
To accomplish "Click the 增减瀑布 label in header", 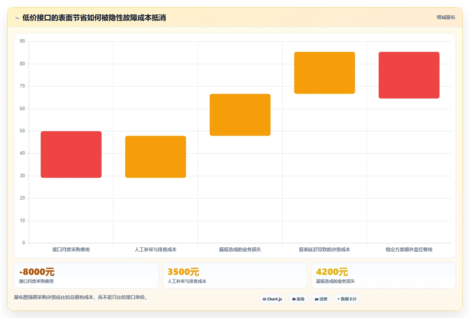I will click(x=446, y=18).
